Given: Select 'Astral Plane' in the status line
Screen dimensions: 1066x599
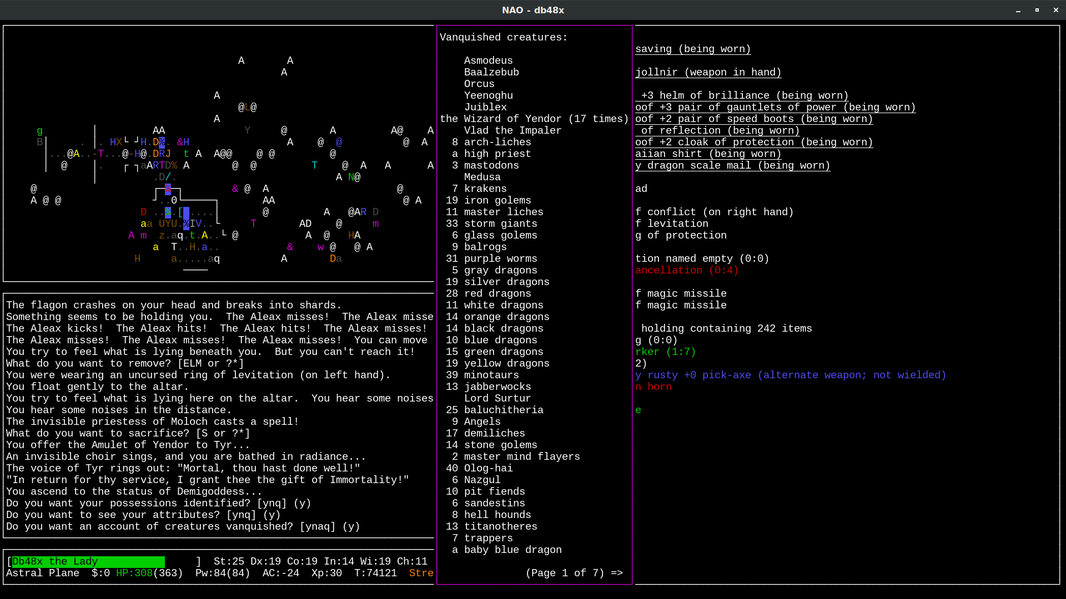Looking at the screenshot, I should [x=43, y=573].
